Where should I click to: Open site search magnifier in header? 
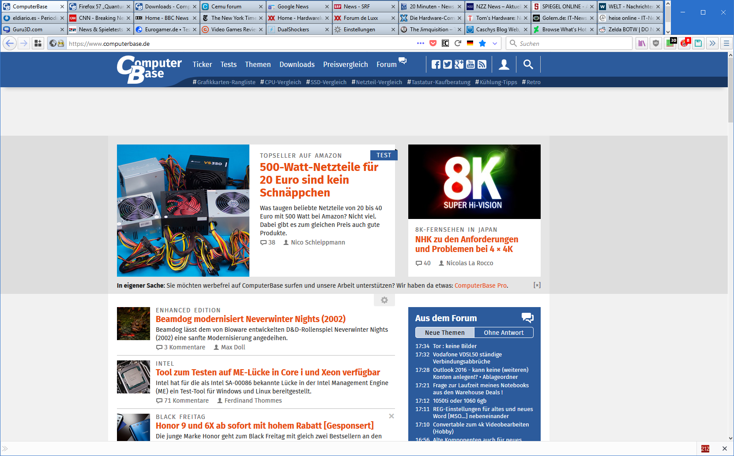pos(528,65)
